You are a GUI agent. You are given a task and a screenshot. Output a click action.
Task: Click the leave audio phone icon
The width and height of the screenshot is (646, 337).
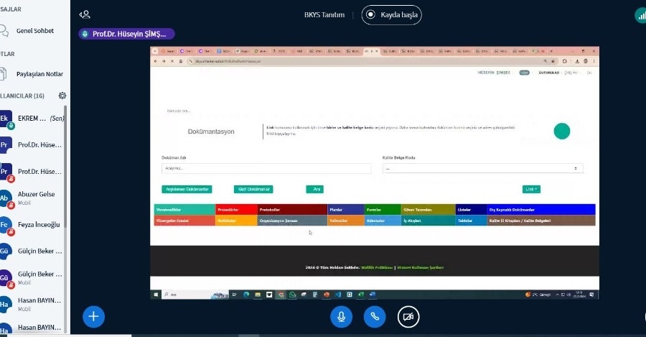coord(375,316)
